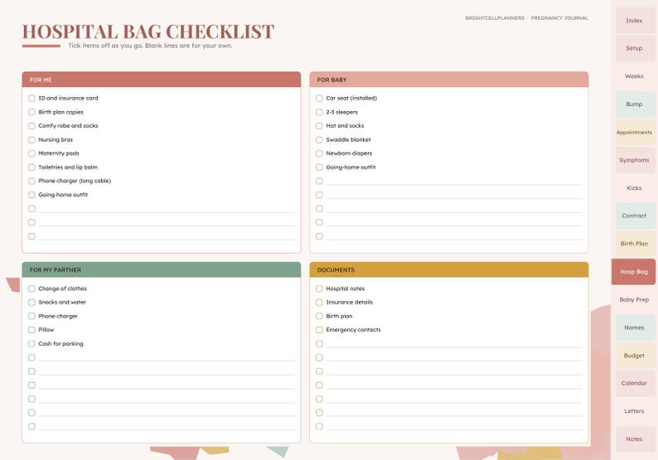Click the PREGNANCY JOURNAL header text

[559, 18]
